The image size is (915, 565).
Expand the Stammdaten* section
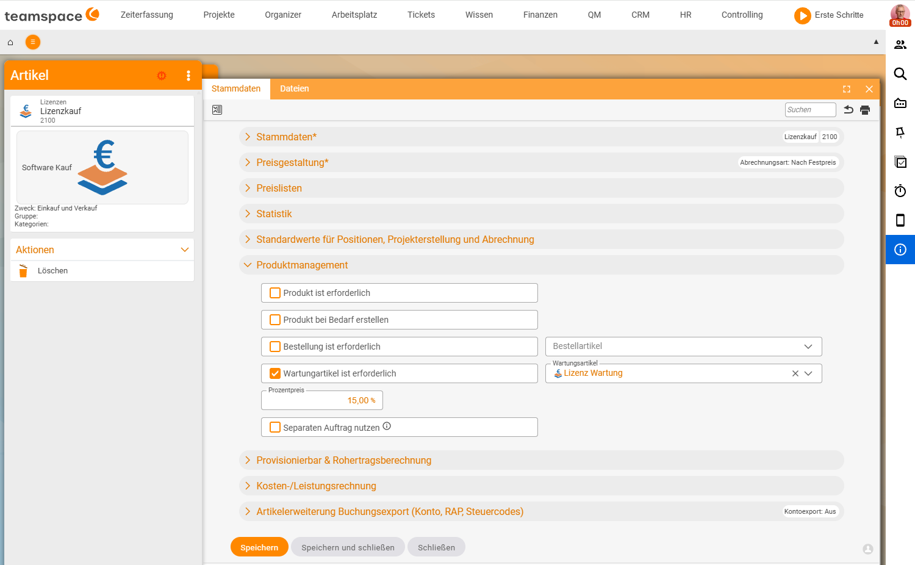point(542,137)
